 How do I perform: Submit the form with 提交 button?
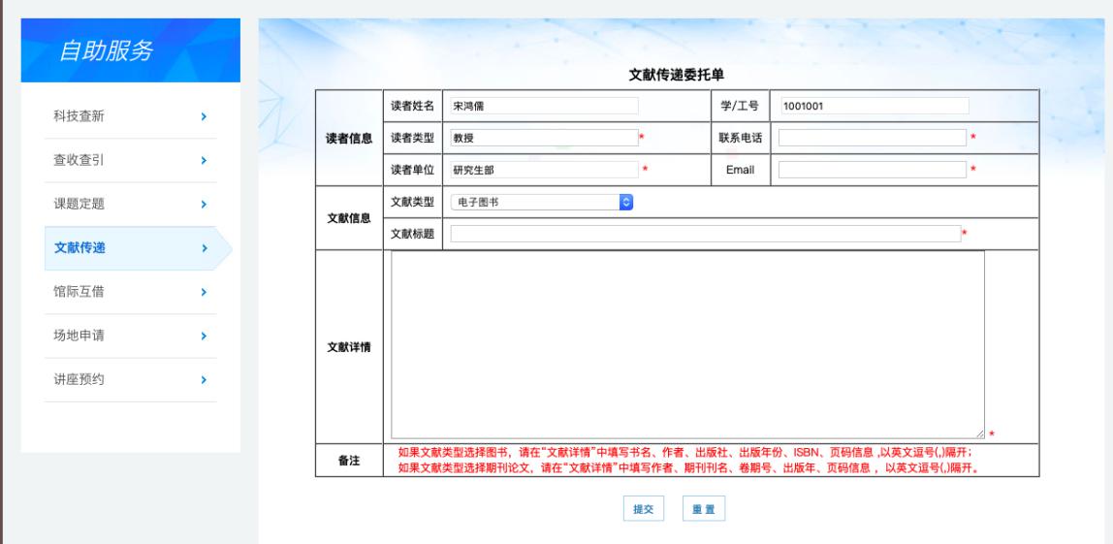[644, 508]
